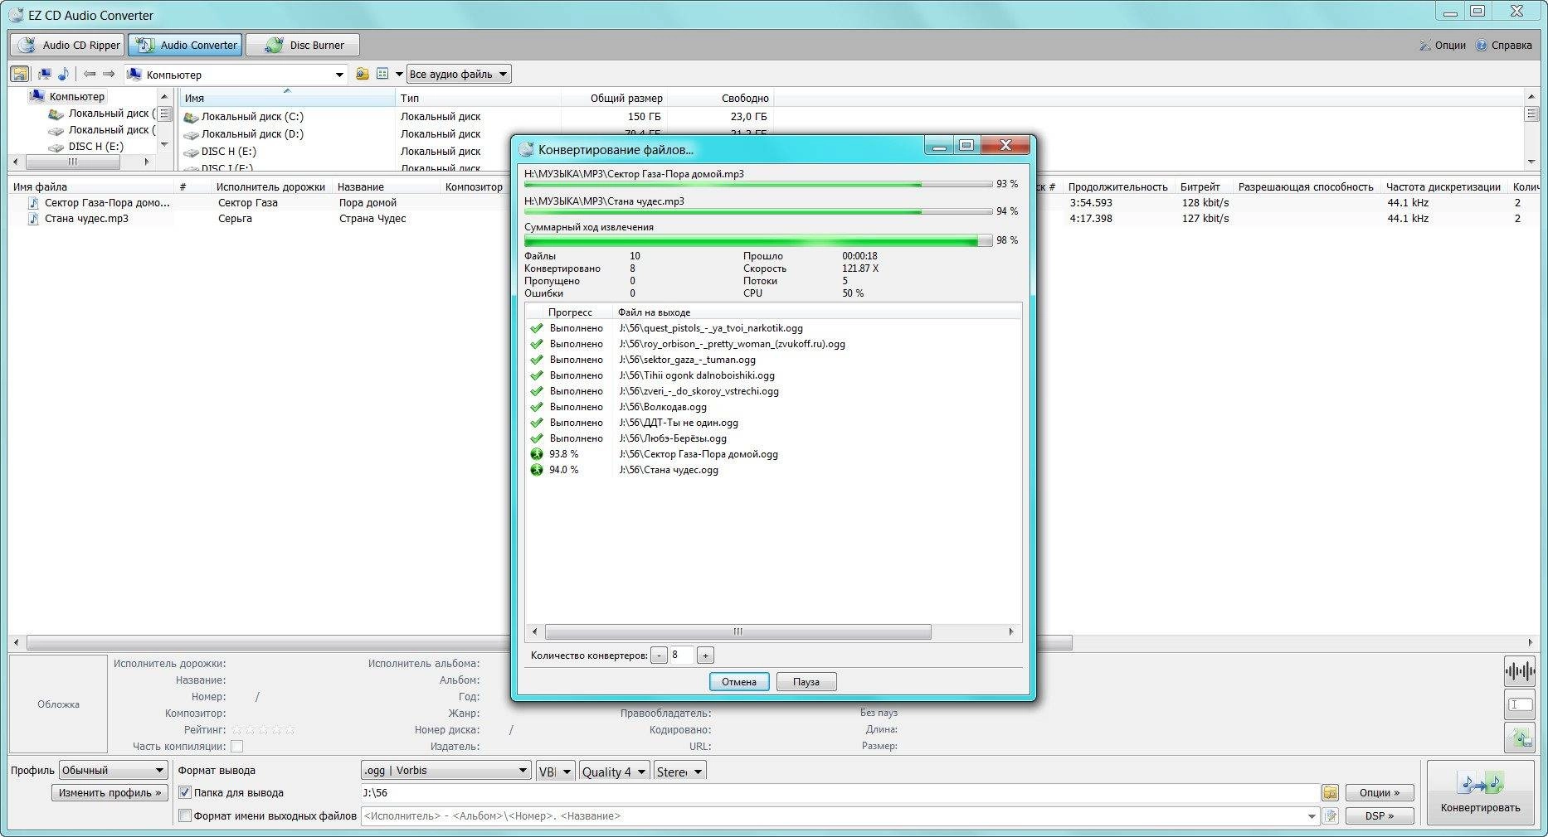Image resolution: width=1548 pixels, height=837 pixels.
Task: Click the view mode grid icon
Action: point(382,74)
